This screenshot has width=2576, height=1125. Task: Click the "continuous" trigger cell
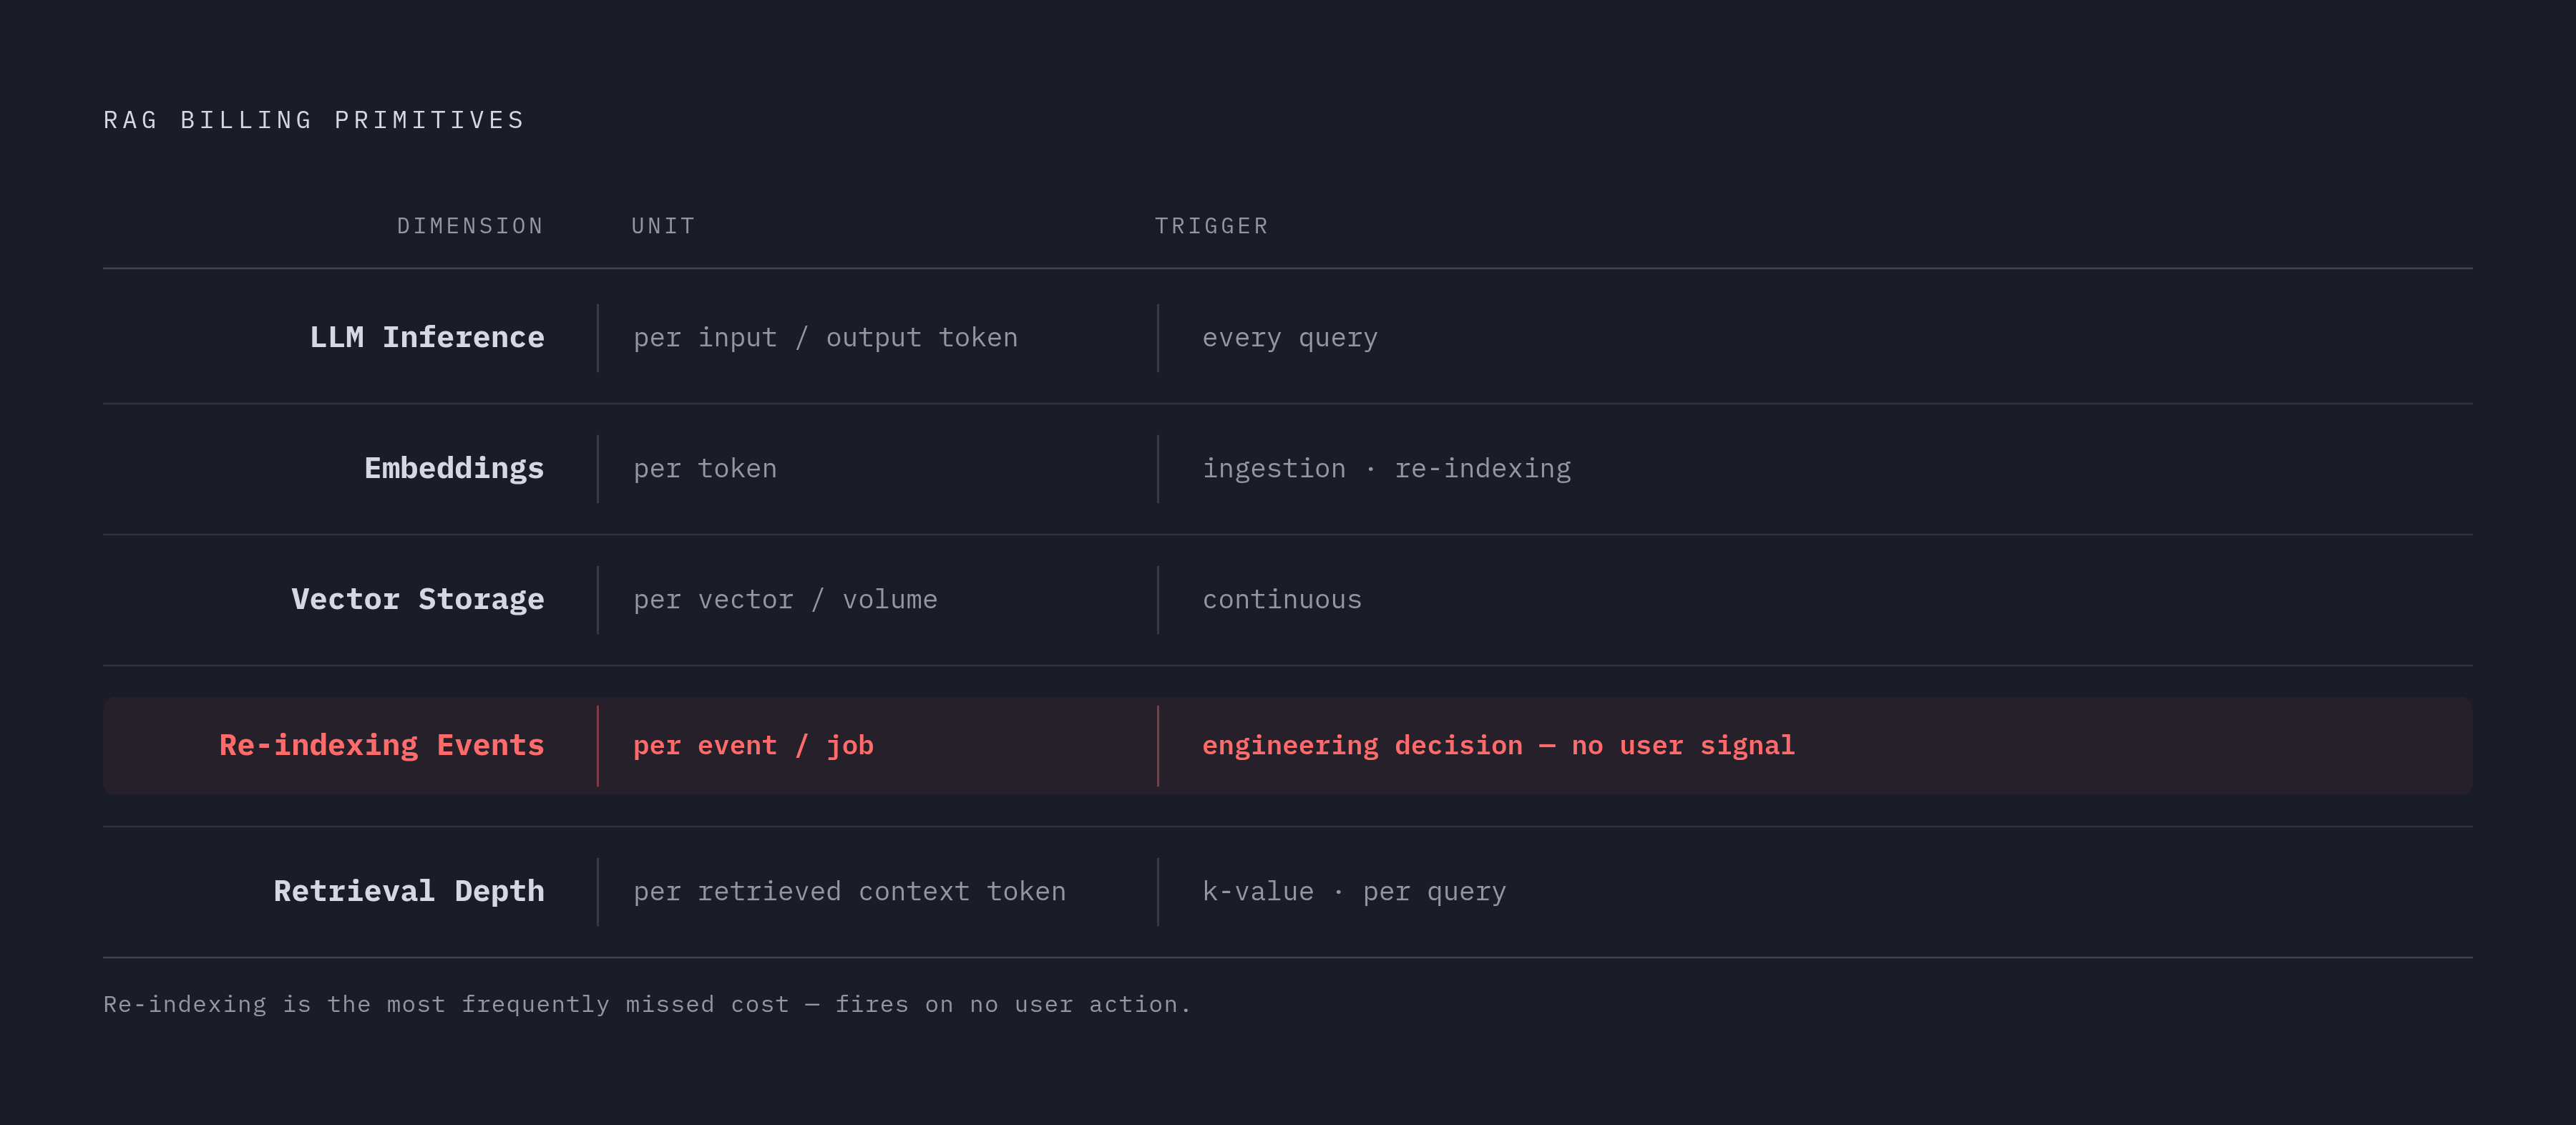(1281, 599)
